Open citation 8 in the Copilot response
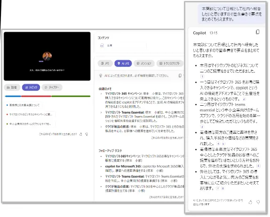This screenshot has height=217, width=270. (x=222, y=188)
